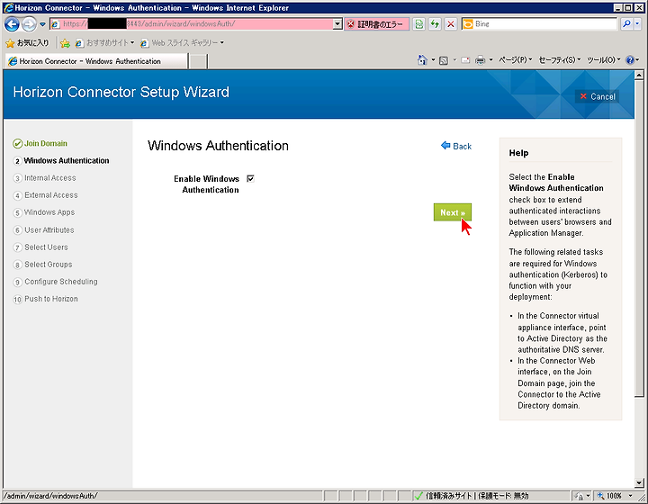The width and height of the screenshot is (648, 504).
Task: Open the Home icon dropdown arrow
Action: [x=433, y=60]
